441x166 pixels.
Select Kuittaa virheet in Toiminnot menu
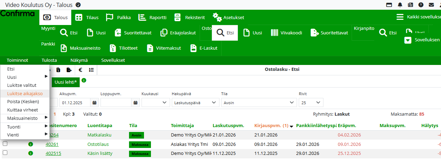23,110
